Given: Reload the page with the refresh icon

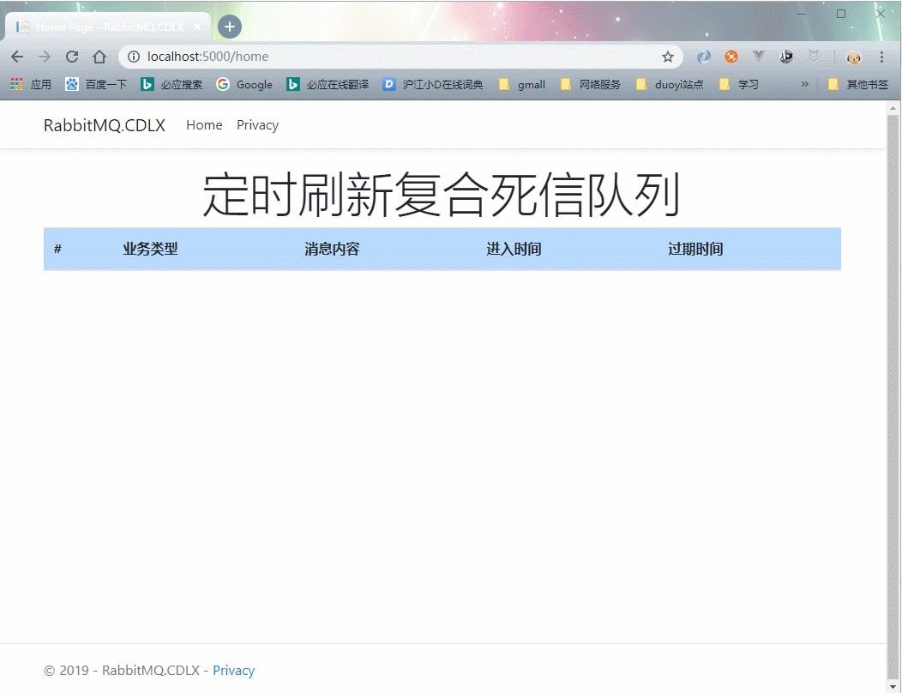Looking at the screenshot, I should click(72, 57).
